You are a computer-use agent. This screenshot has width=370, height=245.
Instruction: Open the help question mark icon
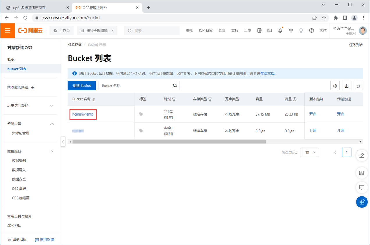(x=312, y=31)
